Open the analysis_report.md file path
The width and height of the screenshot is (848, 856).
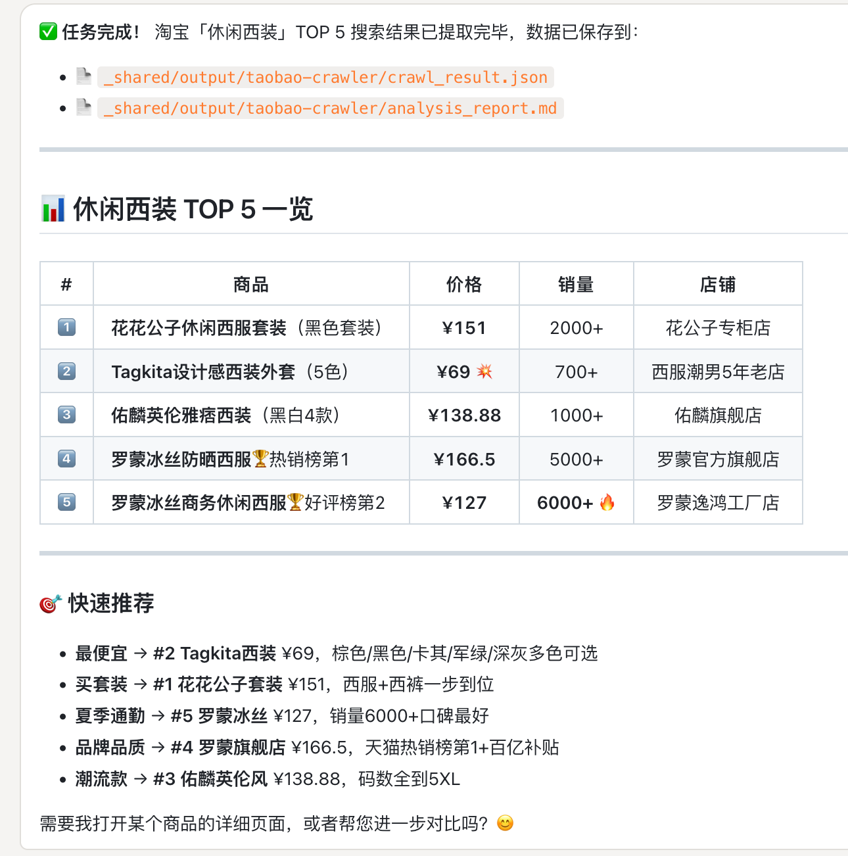pos(330,108)
